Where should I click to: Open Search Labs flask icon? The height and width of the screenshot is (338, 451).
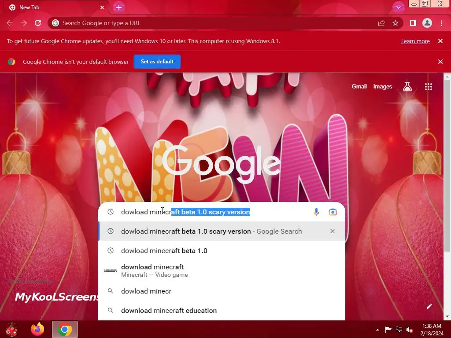(x=407, y=87)
